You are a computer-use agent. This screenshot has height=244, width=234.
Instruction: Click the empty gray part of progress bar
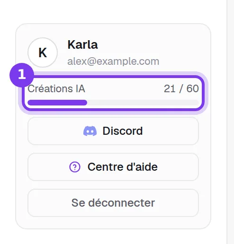point(143,103)
